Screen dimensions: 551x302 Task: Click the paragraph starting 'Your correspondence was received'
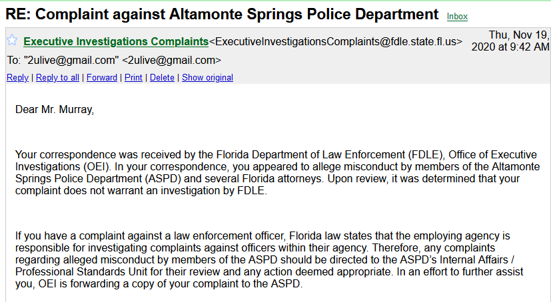[278, 172]
